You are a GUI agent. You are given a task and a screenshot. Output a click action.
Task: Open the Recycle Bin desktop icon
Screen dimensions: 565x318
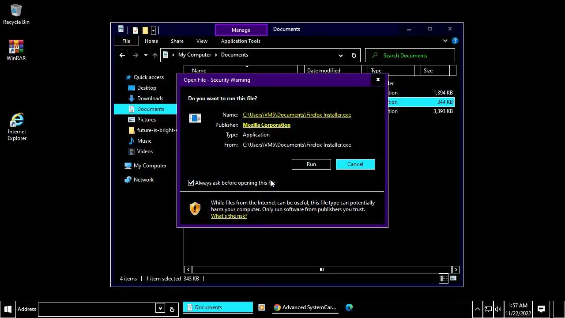pyautogui.click(x=16, y=15)
